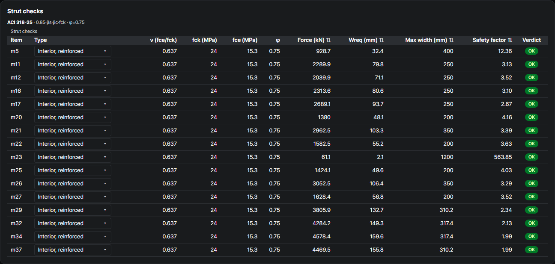Click the m29 item label
This screenshot has height=264, width=555.
click(16, 210)
